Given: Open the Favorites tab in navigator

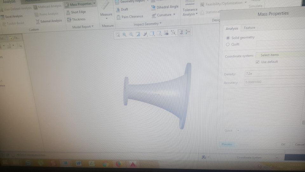Looking at the screenshot, I should [14, 38].
